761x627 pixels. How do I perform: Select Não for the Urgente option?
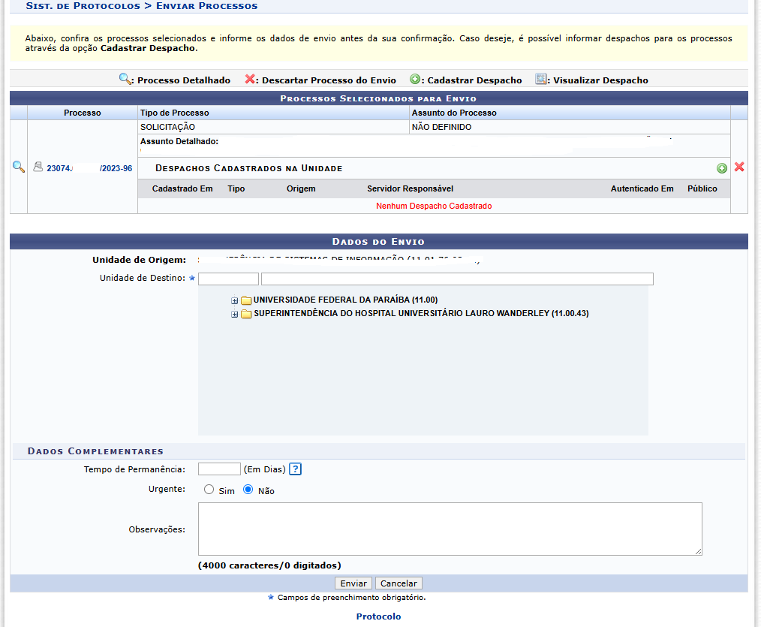248,490
